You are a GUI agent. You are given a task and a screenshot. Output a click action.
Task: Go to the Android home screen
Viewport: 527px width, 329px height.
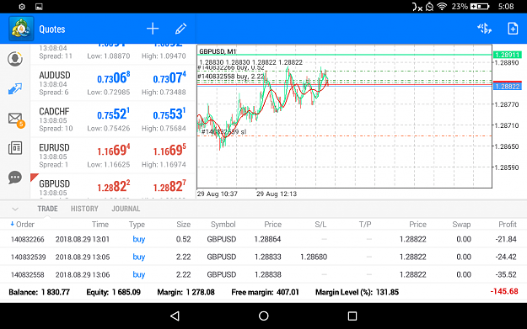click(263, 316)
